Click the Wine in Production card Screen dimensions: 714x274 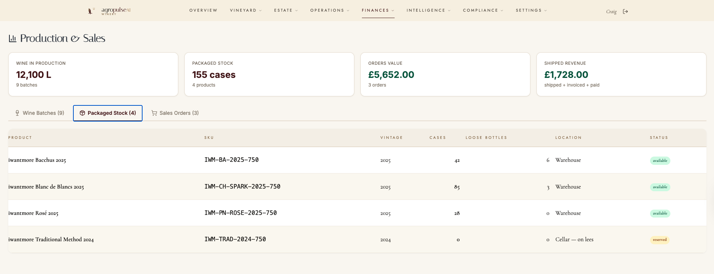click(93, 74)
